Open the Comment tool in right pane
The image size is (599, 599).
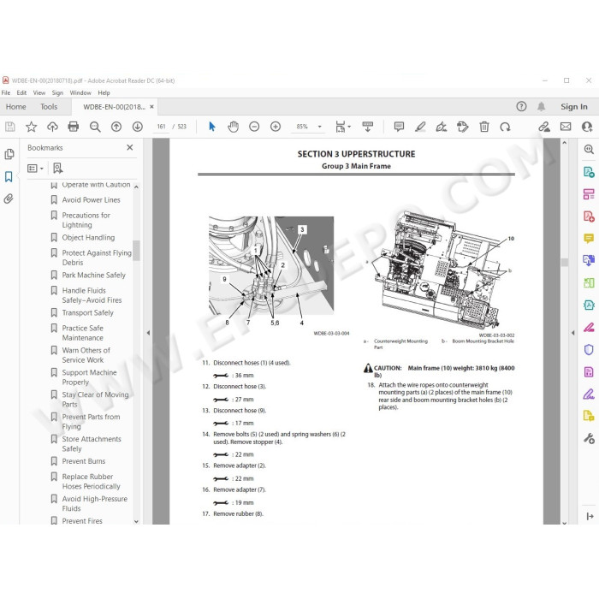coord(589,239)
